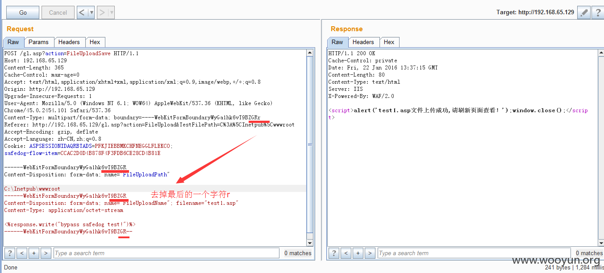Select Response Raw tab

point(337,42)
